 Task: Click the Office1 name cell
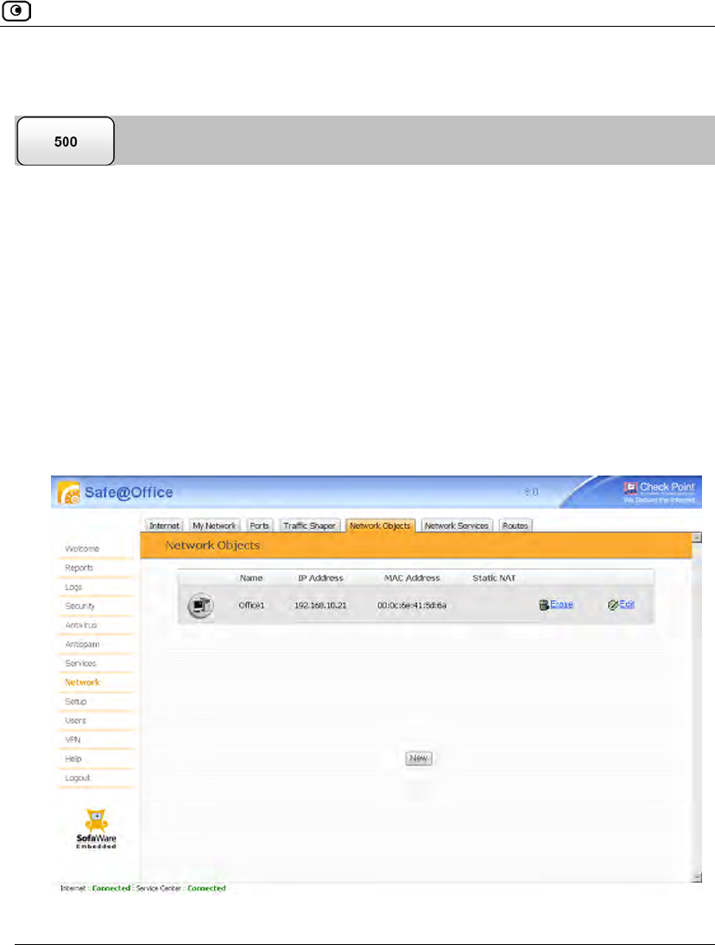tap(251, 605)
